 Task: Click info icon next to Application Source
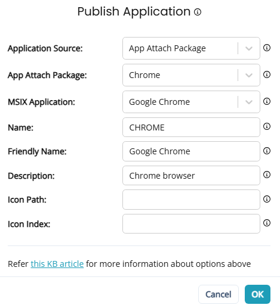pyautogui.click(x=267, y=48)
